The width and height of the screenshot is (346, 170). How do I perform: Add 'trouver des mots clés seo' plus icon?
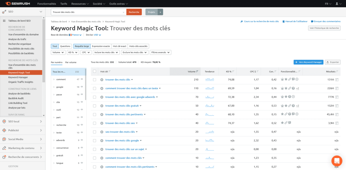102,123
